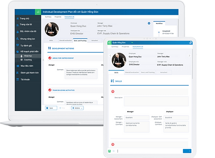Image resolution: width=215 pixels, height=158 pixels.
Task: Click Areas for Improvement comment field
Action: [x=81, y=73]
